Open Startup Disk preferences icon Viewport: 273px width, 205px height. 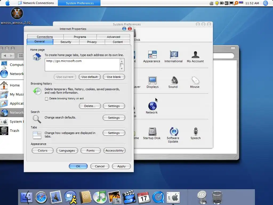(x=152, y=133)
